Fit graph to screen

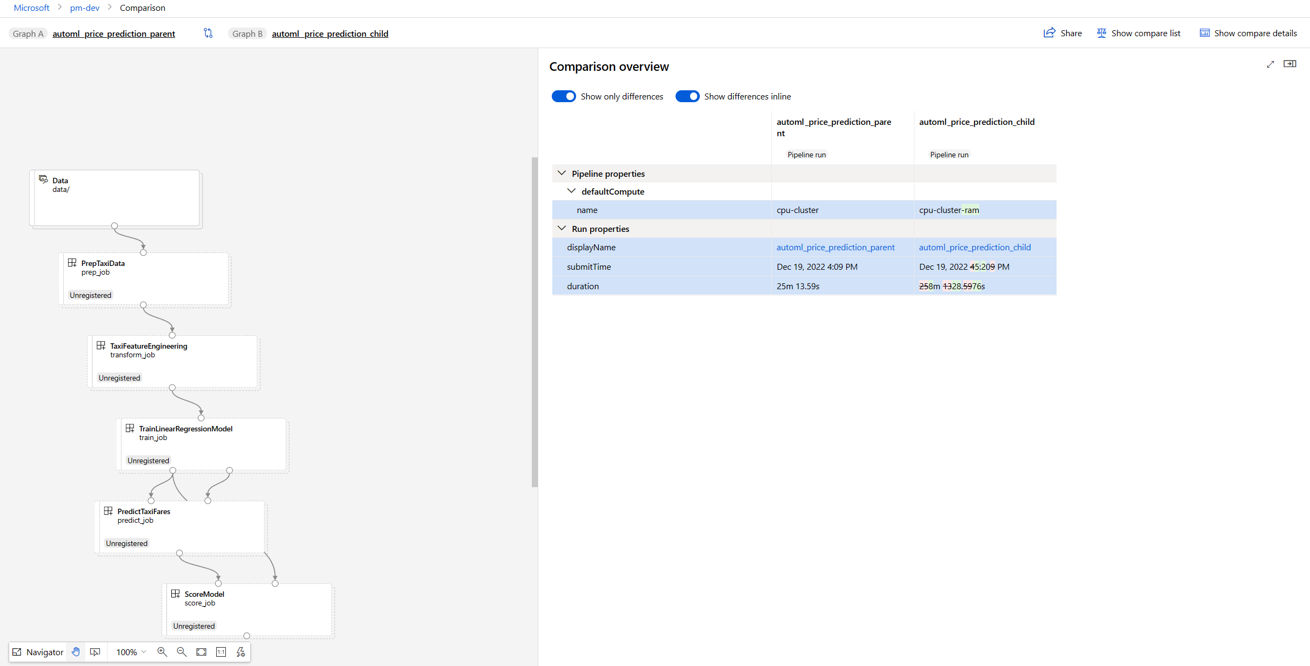[x=201, y=652]
